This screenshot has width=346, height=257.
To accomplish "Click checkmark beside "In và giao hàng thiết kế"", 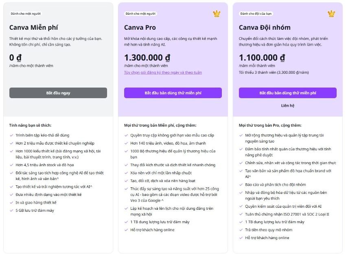I will pyautogui.click(x=11, y=202).
